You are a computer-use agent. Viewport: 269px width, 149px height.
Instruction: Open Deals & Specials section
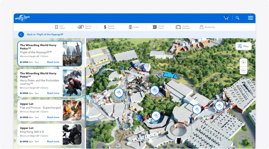[109, 27]
